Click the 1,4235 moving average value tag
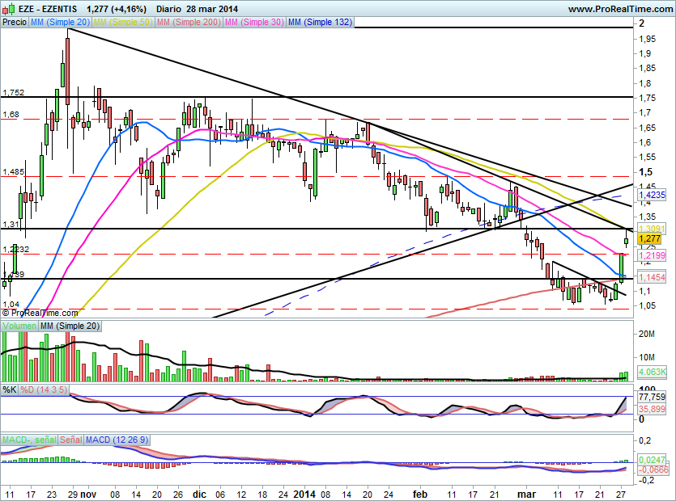 [x=652, y=195]
